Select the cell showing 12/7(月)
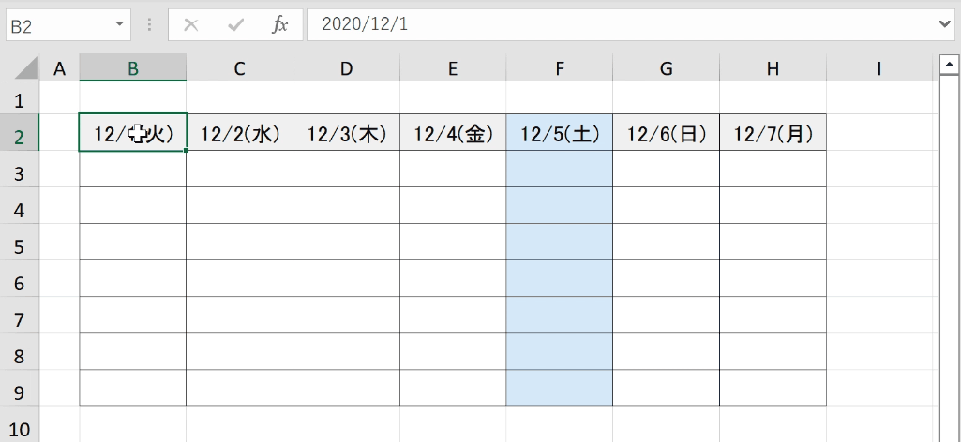 click(773, 132)
